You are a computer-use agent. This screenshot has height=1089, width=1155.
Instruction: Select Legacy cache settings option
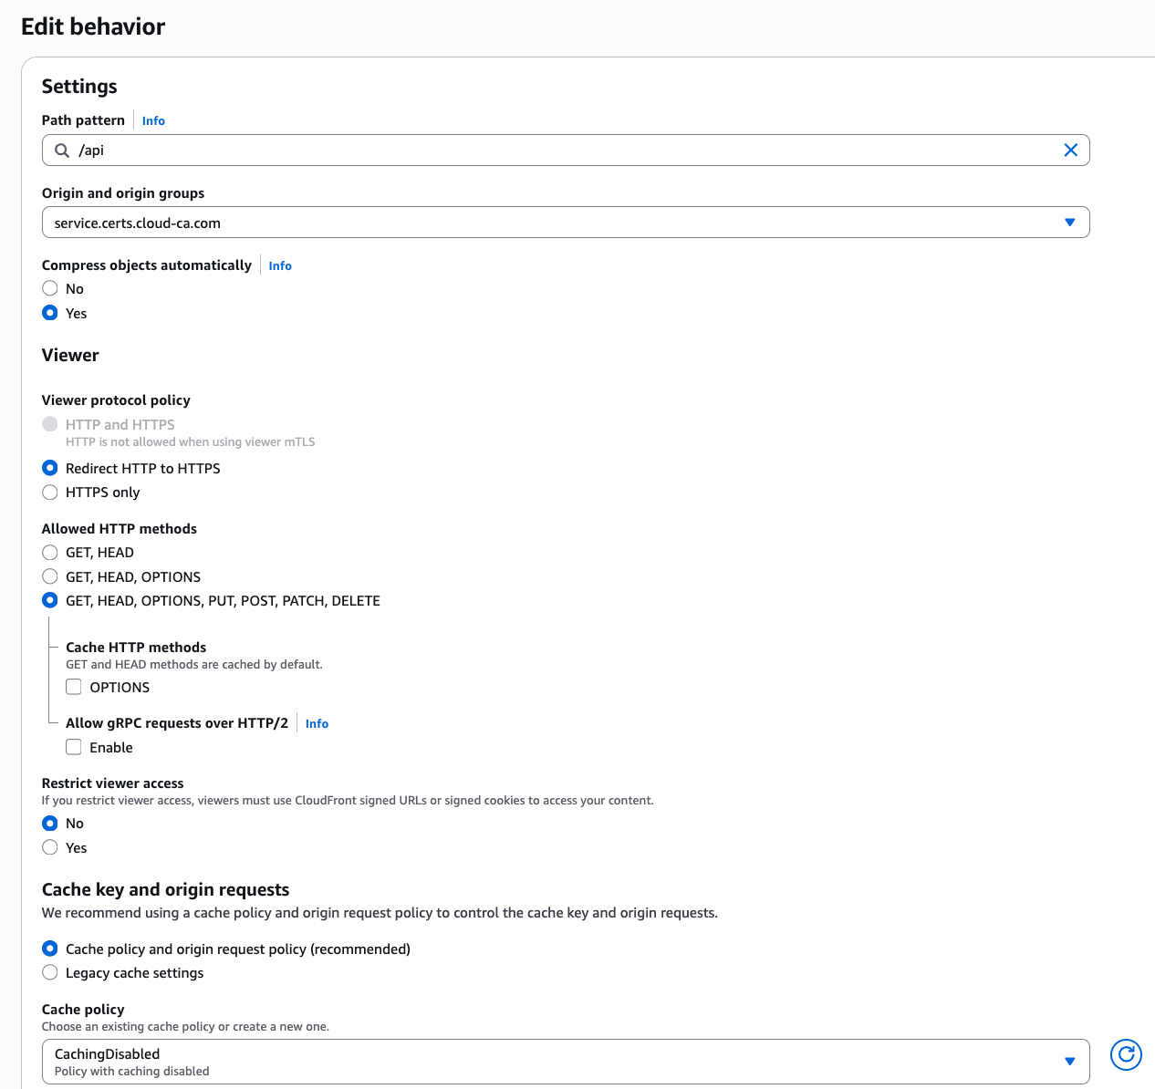(50, 972)
